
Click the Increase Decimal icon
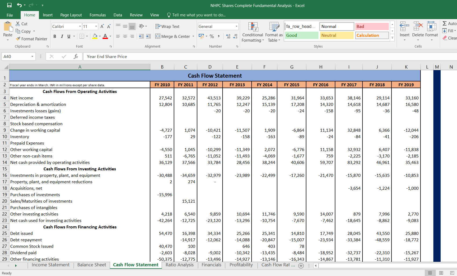(228, 36)
